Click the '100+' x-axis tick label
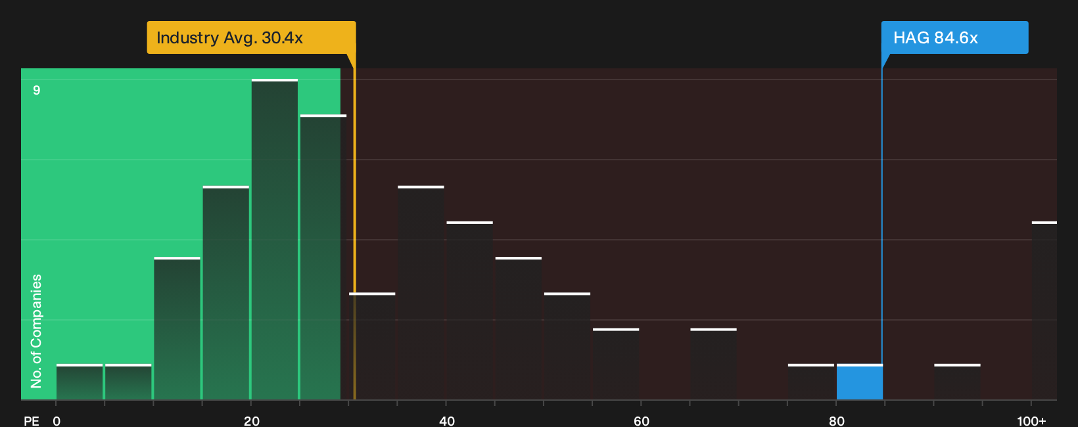The image size is (1078, 427). tap(1031, 420)
